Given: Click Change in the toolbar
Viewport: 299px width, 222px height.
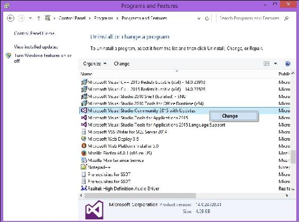Looking at the screenshot, I should click(122, 64).
